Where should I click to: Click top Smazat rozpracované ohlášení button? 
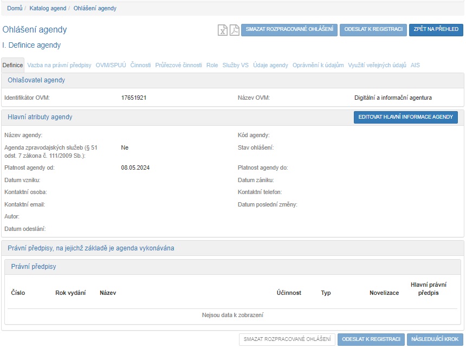289,29
